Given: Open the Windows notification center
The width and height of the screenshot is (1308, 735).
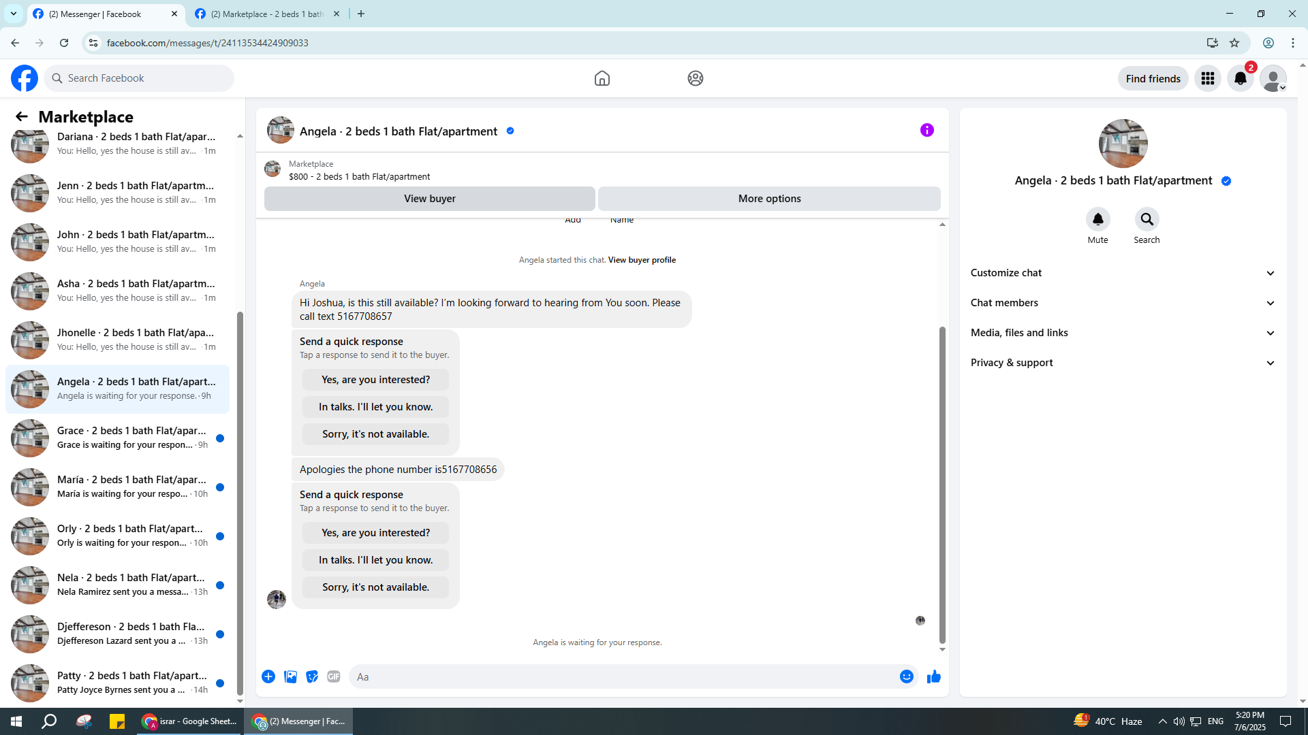Looking at the screenshot, I should [x=1286, y=721].
